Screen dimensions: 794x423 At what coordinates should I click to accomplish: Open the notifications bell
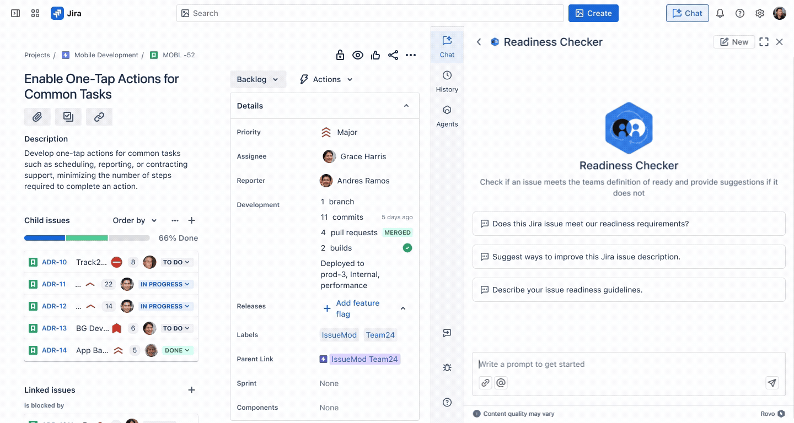[x=720, y=13]
